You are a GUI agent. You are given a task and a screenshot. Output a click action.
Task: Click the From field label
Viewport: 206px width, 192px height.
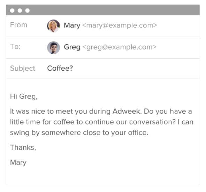pos(19,25)
